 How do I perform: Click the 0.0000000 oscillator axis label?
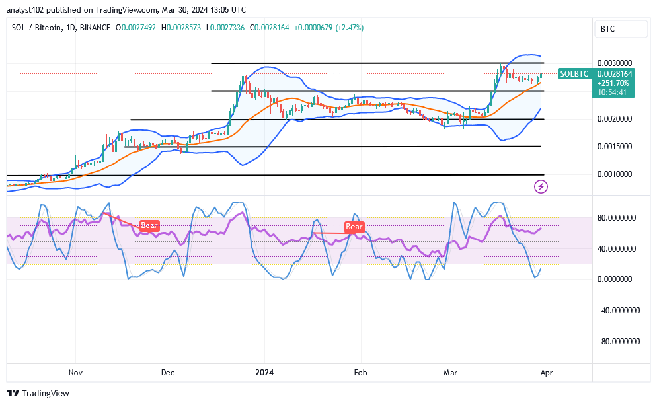click(x=615, y=279)
